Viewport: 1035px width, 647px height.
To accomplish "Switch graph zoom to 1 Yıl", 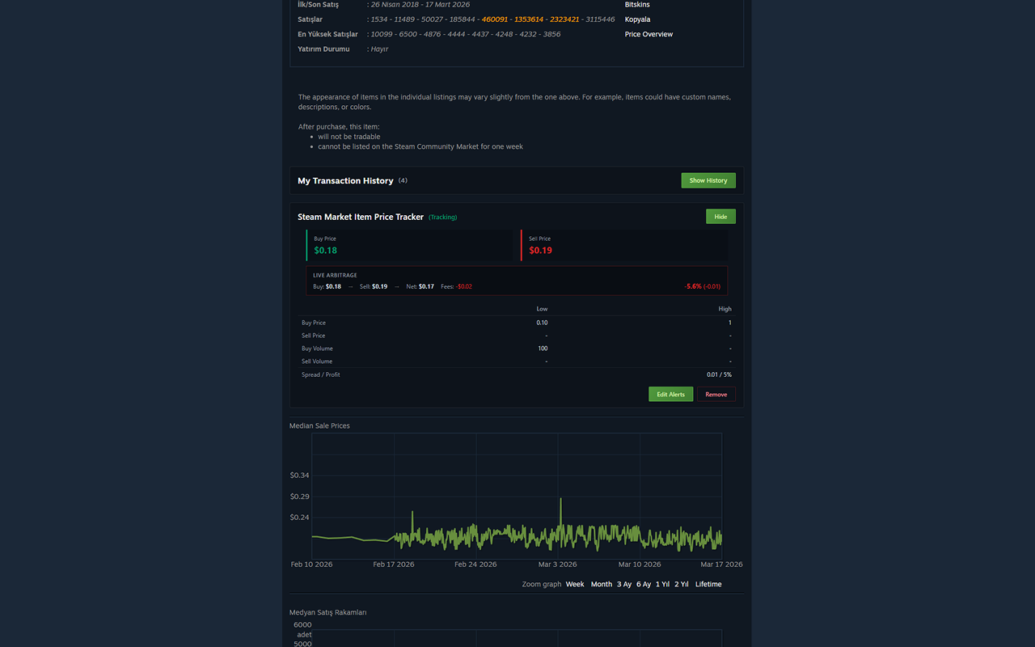I will pos(662,584).
